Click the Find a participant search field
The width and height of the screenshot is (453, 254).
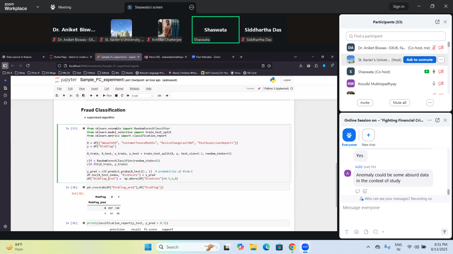[x=396, y=36]
